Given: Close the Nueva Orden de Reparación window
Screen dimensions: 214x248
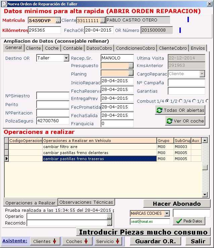Looking at the screenshot, I should tap(210, 4).
